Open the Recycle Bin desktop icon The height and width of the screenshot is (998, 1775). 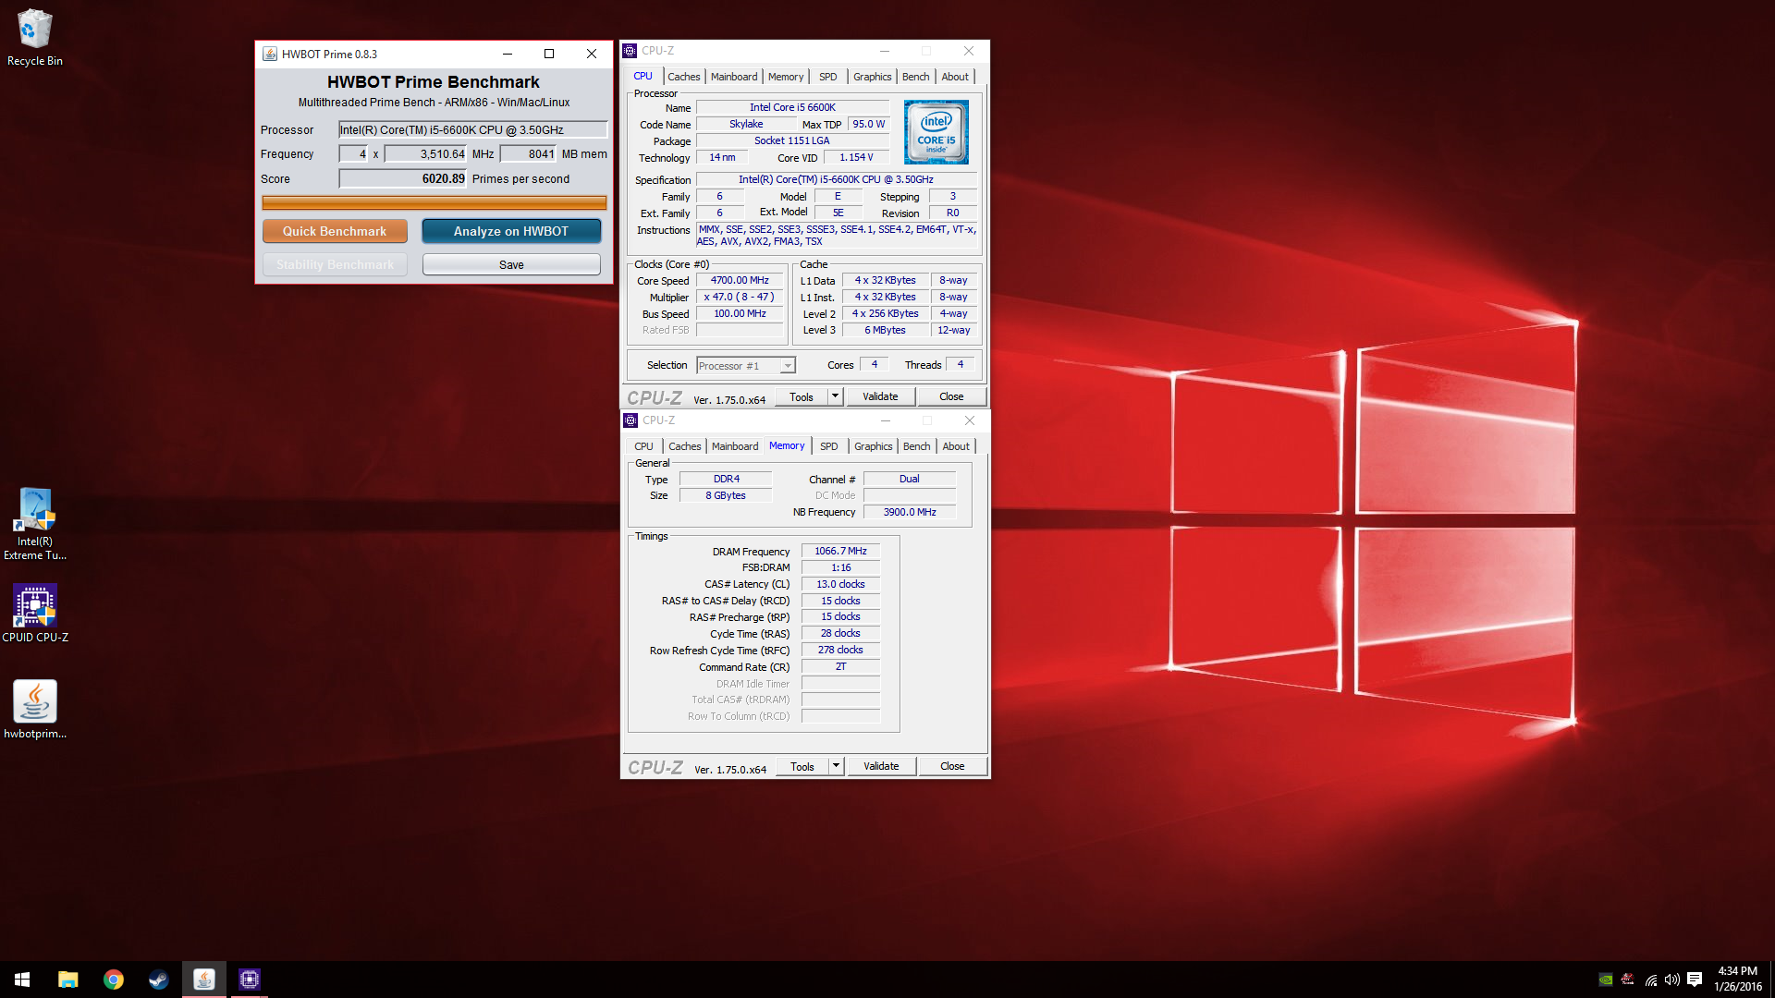pos(35,38)
